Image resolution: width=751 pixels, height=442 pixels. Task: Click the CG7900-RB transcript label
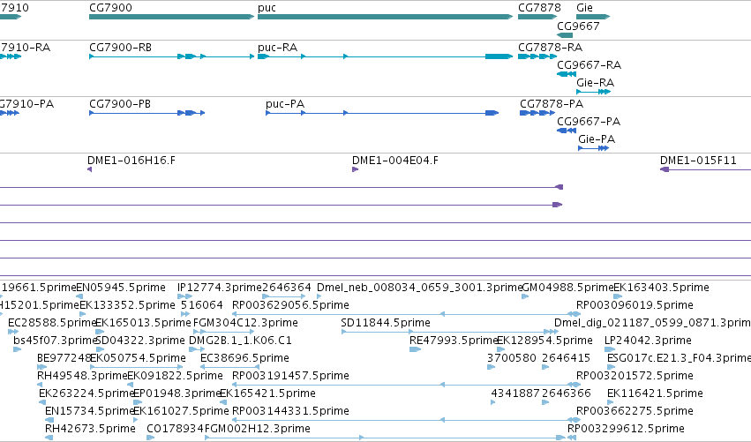(120, 48)
